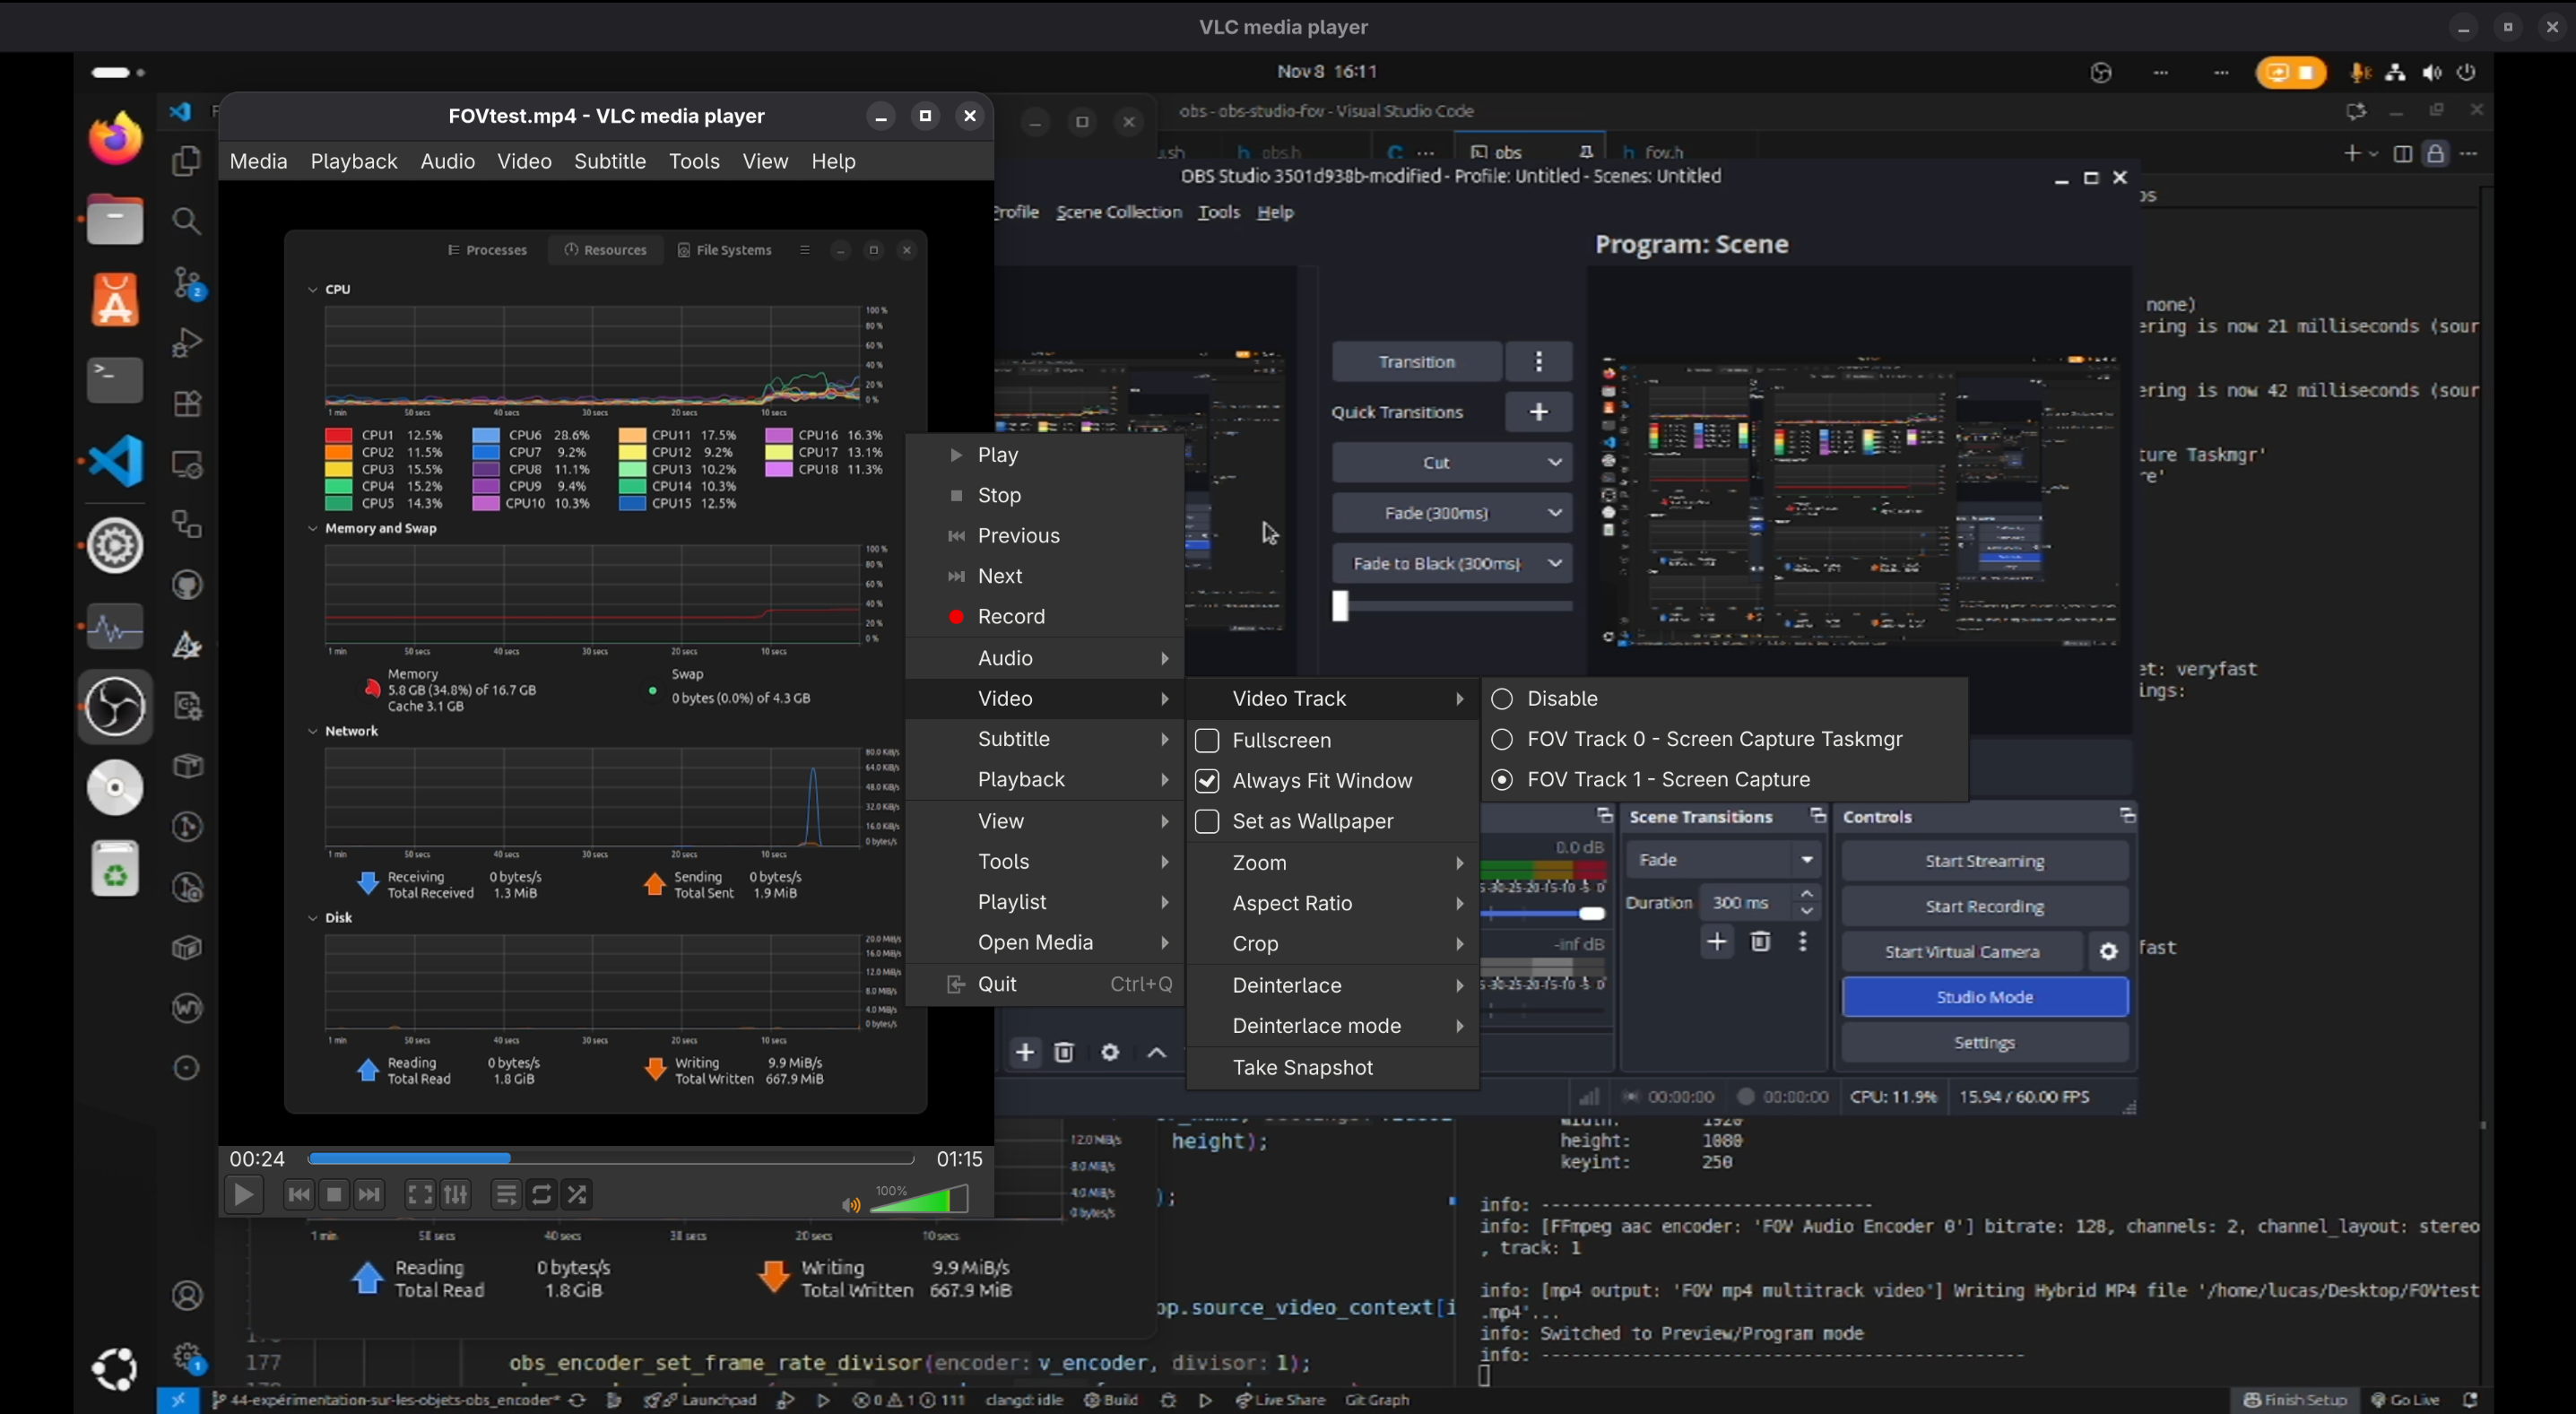2576x1414 pixels.
Task: Open Ubuntu Software from the dock
Action: coord(115,299)
